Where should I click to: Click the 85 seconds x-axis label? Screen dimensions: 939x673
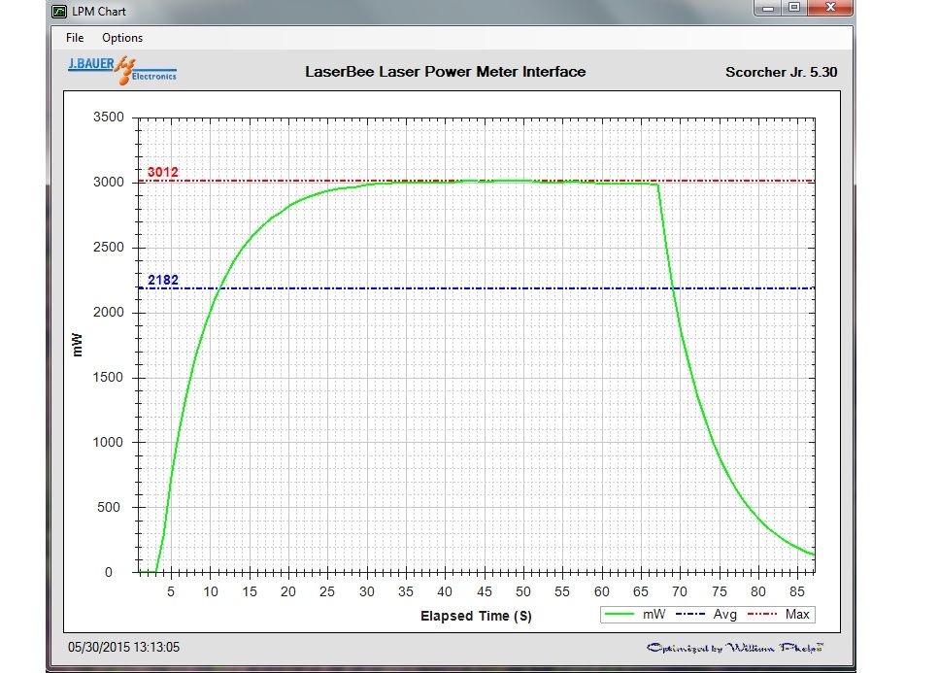(796, 592)
